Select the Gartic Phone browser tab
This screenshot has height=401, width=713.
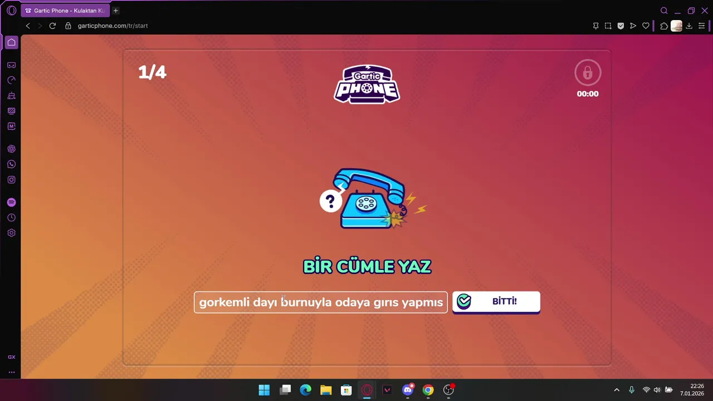click(x=65, y=11)
